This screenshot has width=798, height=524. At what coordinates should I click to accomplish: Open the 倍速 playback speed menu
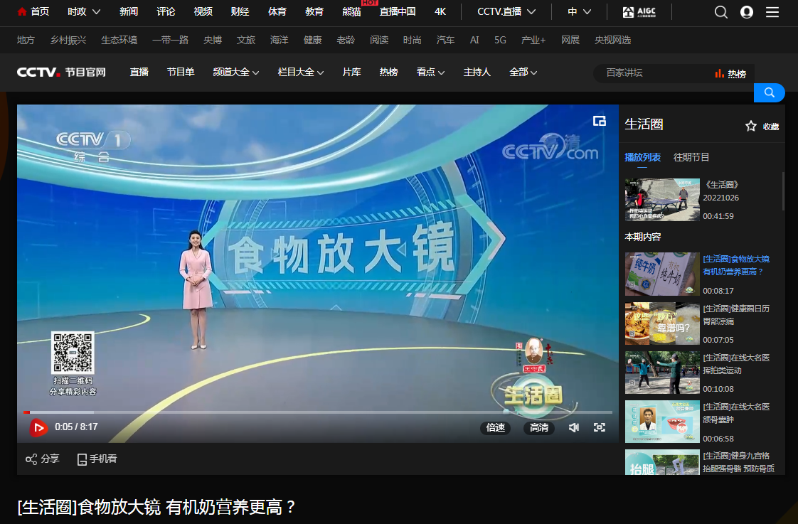(495, 427)
